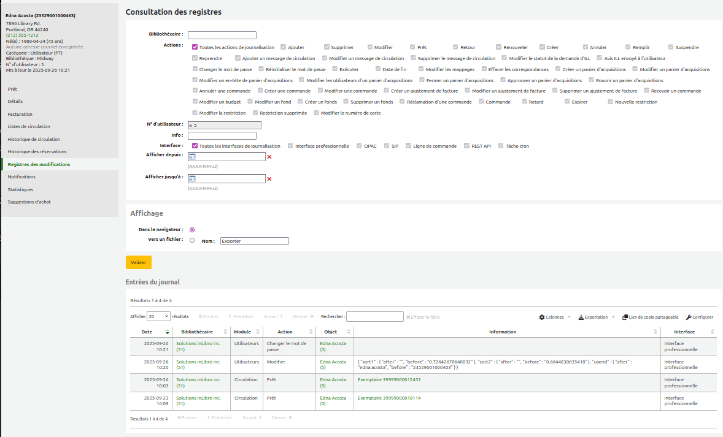Select the Vers un fichier radio option

click(192, 240)
